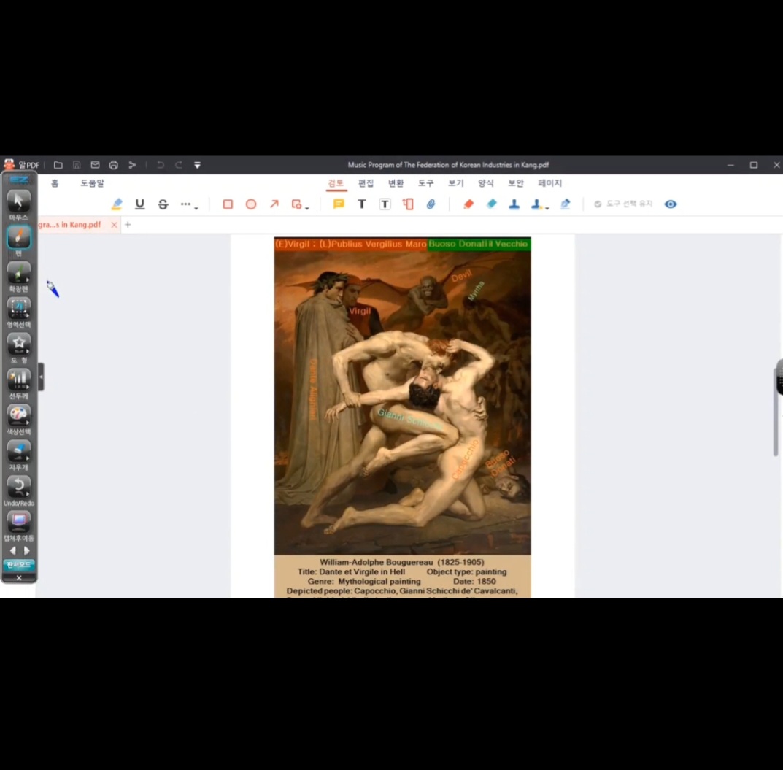Click the signature pen icon
Image resolution: width=783 pixels, height=770 pixels.
[566, 204]
